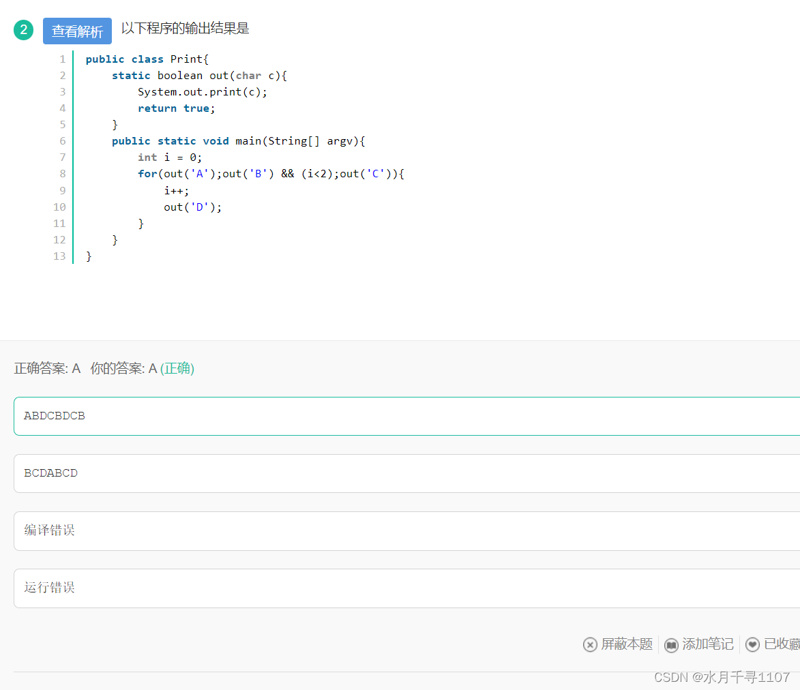The image size is (800, 690).
Task: Click the 屏蔽本题 text link
Action: pos(627,644)
